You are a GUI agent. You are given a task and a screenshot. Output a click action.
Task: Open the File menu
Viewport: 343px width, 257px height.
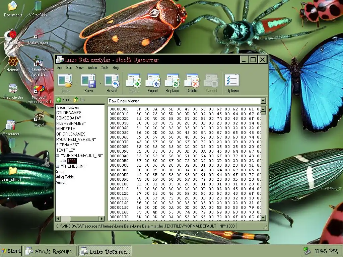60,68
